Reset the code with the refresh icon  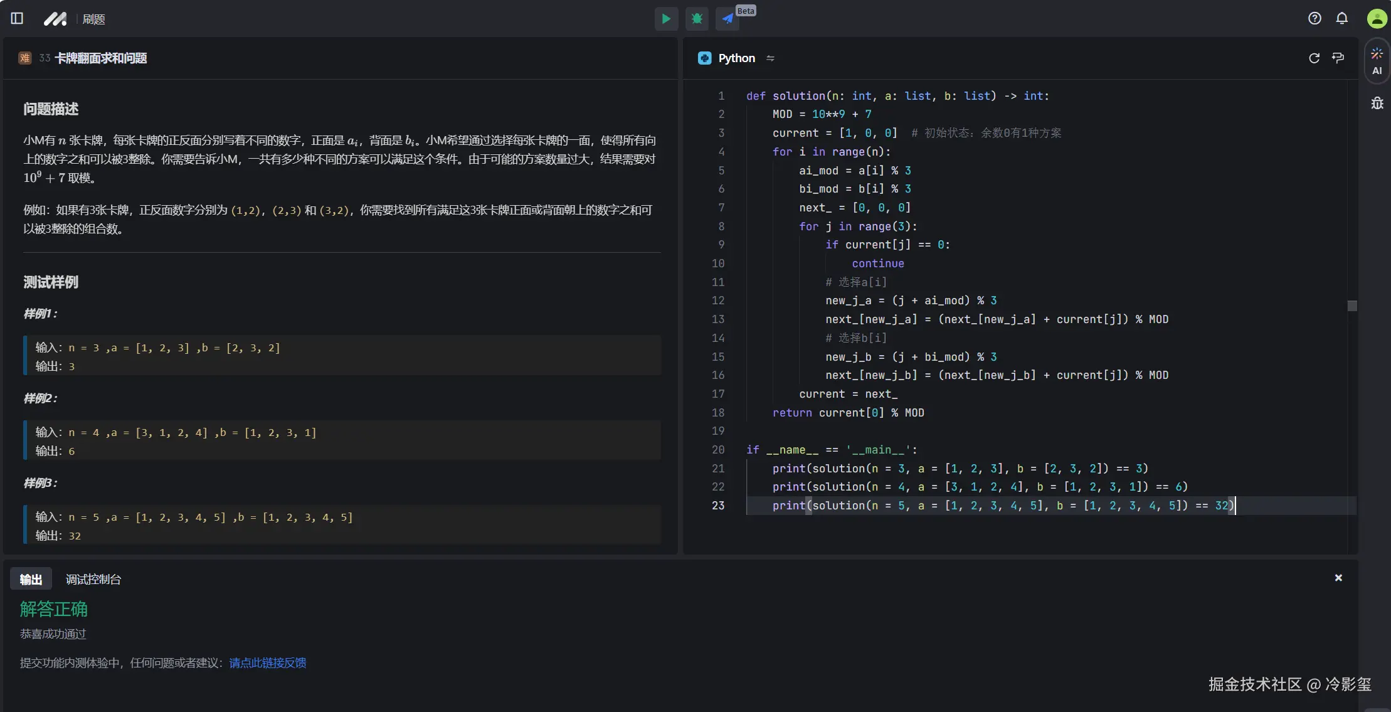pyautogui.click(x=1314, y=58)
